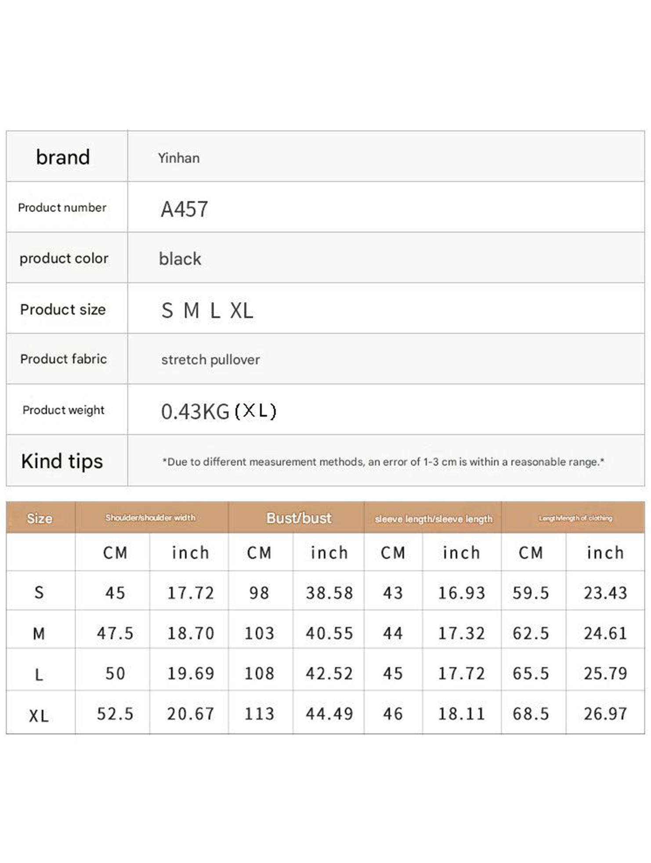This screenshot has width=651, height=863.
Task: Click the 0.43KG product weight value
Action: pyautogui.click(x=195, y=412)
